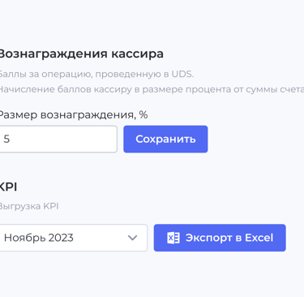The image size is (304, 297).
Task: Click the Ноябрь 2023 text in selector
Action: 39,238
